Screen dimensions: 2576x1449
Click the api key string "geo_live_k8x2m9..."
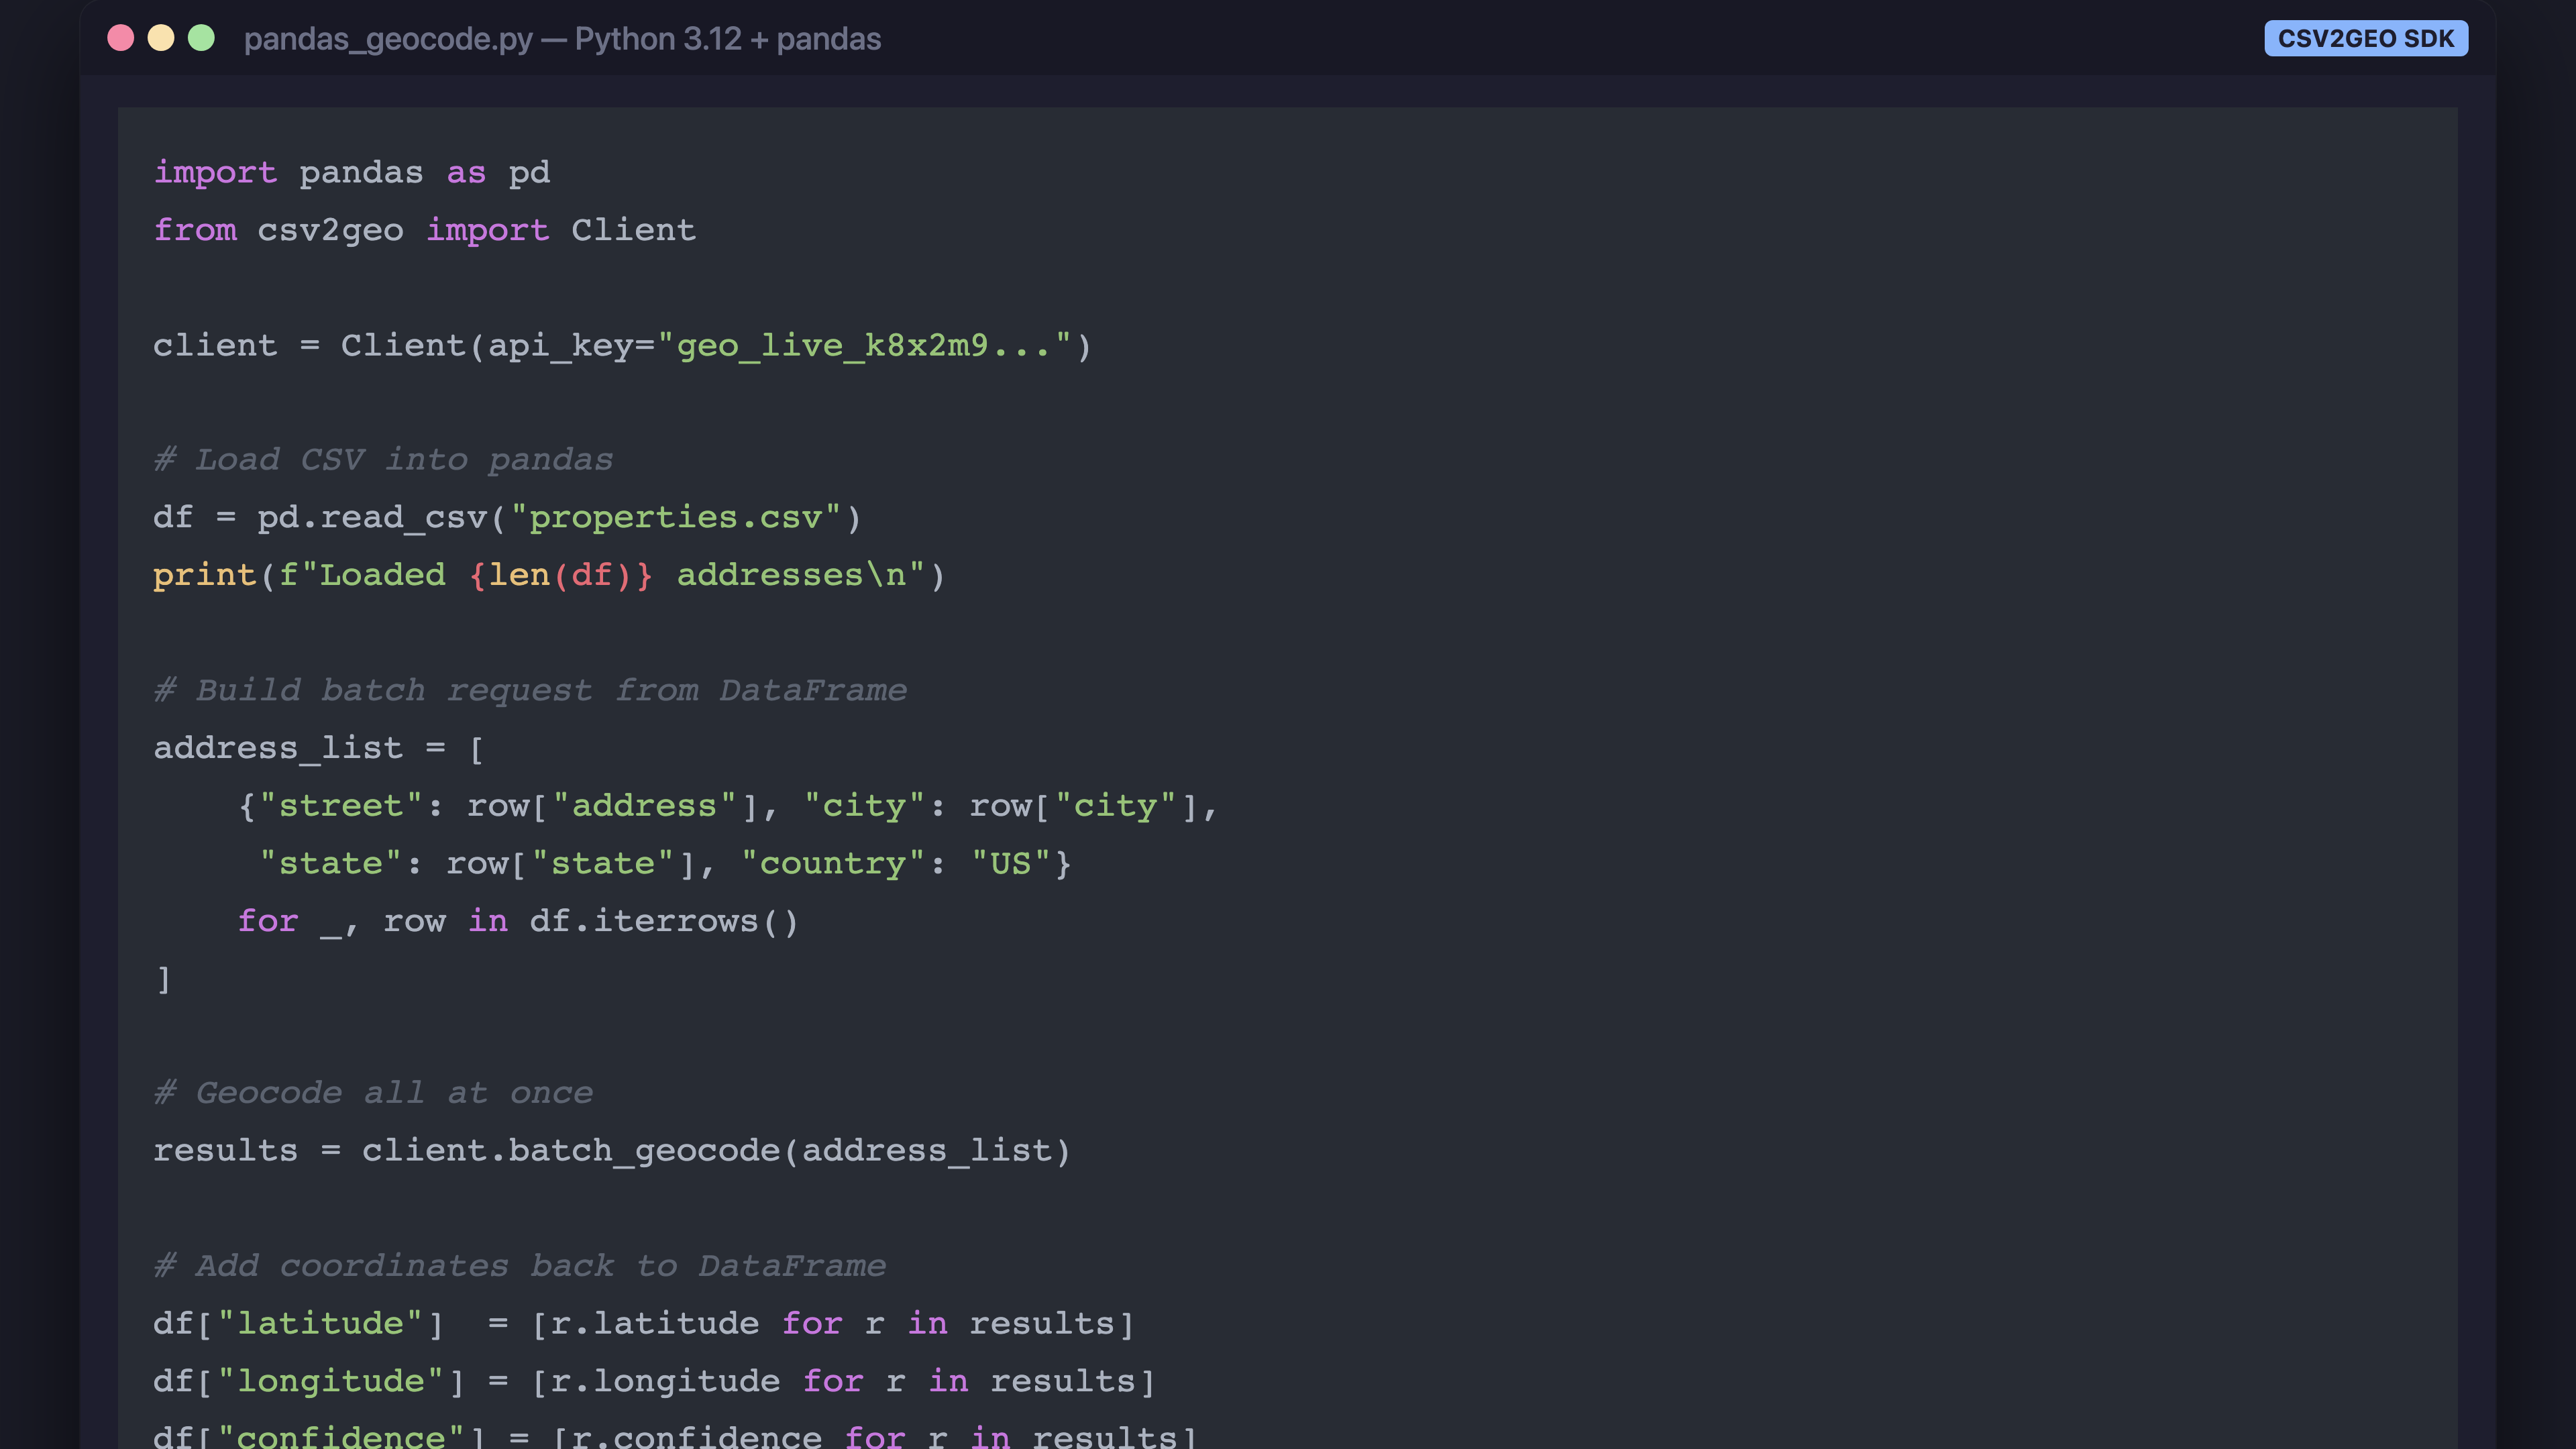coord(864,346)
